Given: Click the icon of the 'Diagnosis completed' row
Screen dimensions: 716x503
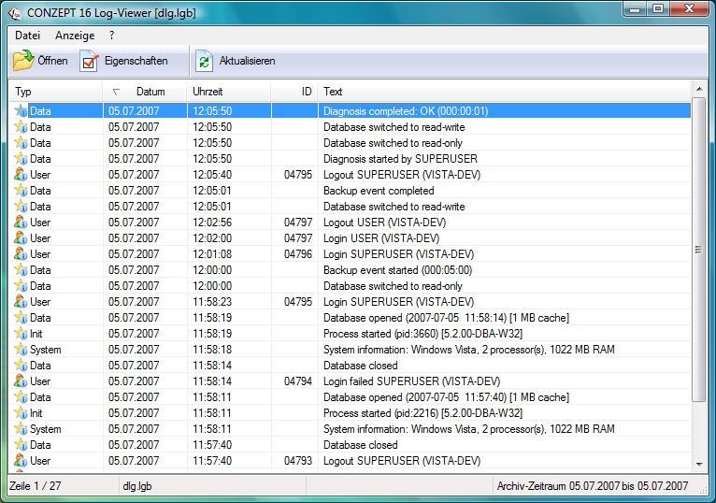Looking at the screenshot, I should [21, 111].
